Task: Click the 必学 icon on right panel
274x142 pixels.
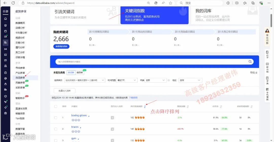Action: click(267, 52)
